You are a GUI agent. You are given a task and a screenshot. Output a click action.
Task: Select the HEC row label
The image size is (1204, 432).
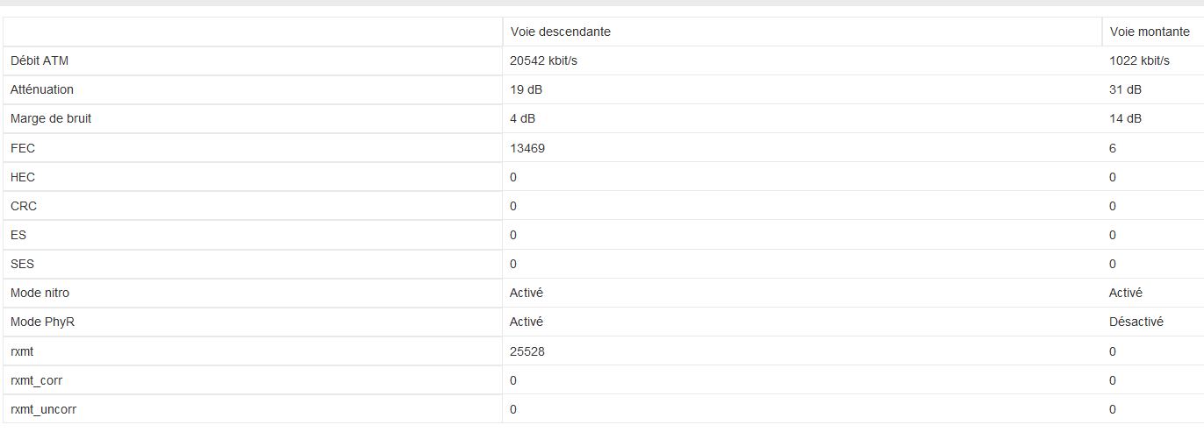pos(23,177)
